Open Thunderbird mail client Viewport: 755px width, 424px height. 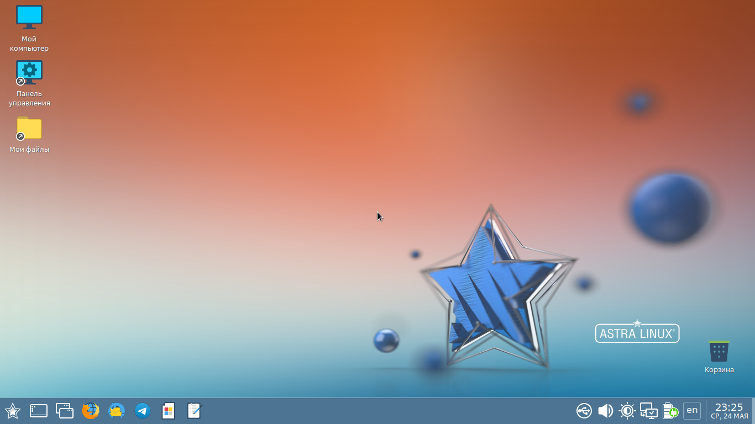[x=116, y=411]
